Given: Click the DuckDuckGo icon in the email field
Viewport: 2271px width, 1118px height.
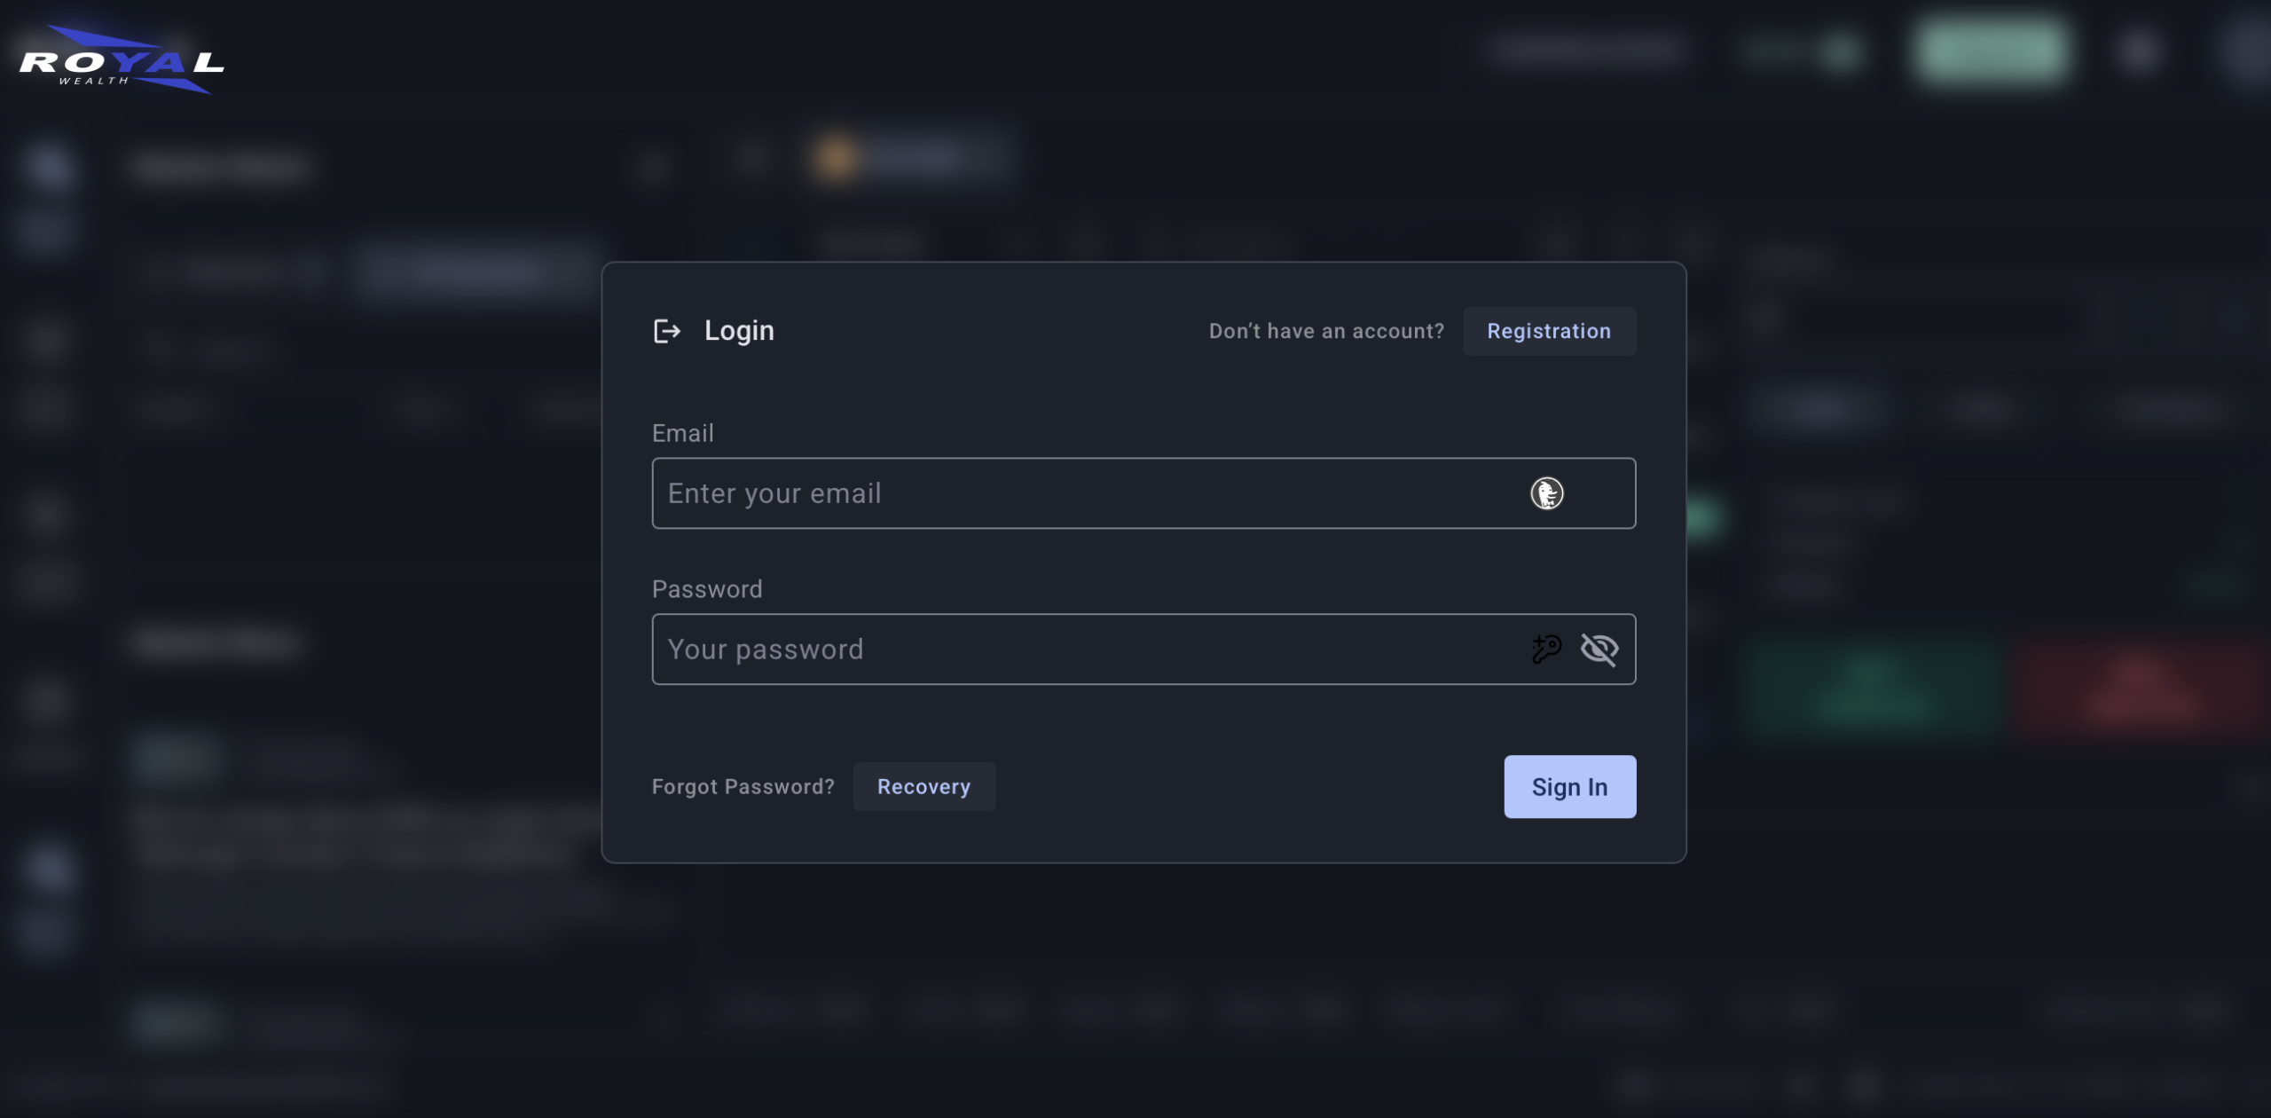Looking at the screenshot, I should click(x=1546, y=493).
